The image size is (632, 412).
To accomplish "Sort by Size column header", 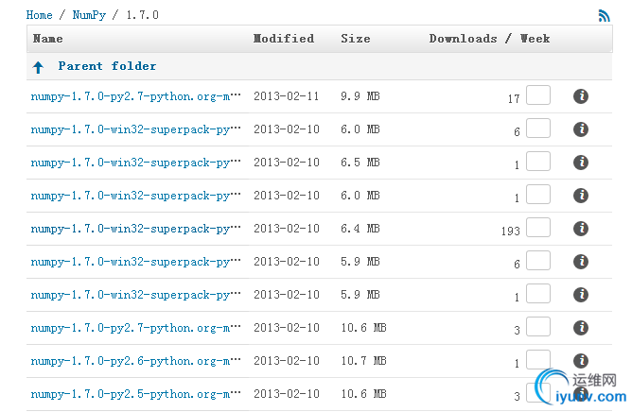I will tap(356, 39).
